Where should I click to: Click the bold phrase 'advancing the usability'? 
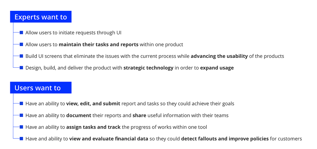tap(219, 56)
